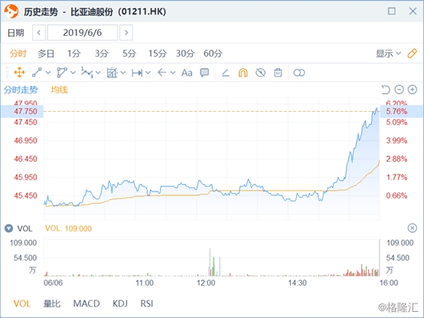The image size is (424, 318).
Task: Zoom in chart with plus icon
Action: [413, 90]
